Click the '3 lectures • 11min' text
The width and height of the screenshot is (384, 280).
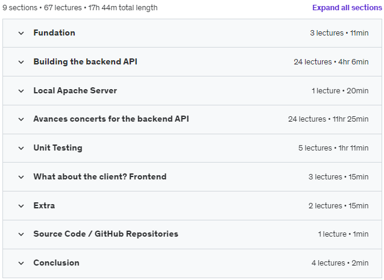tap(339, 33)
